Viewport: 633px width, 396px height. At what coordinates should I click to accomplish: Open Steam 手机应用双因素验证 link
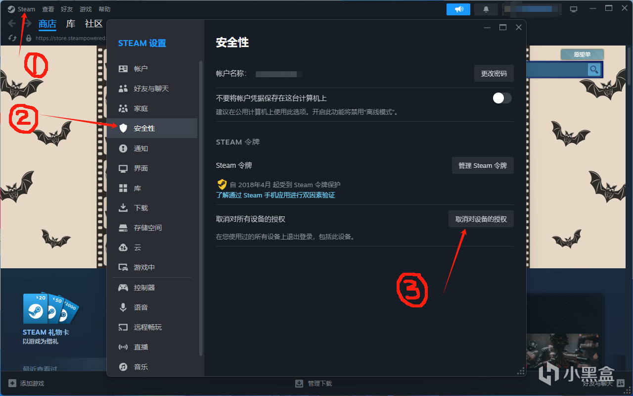[x=275, y=195]
